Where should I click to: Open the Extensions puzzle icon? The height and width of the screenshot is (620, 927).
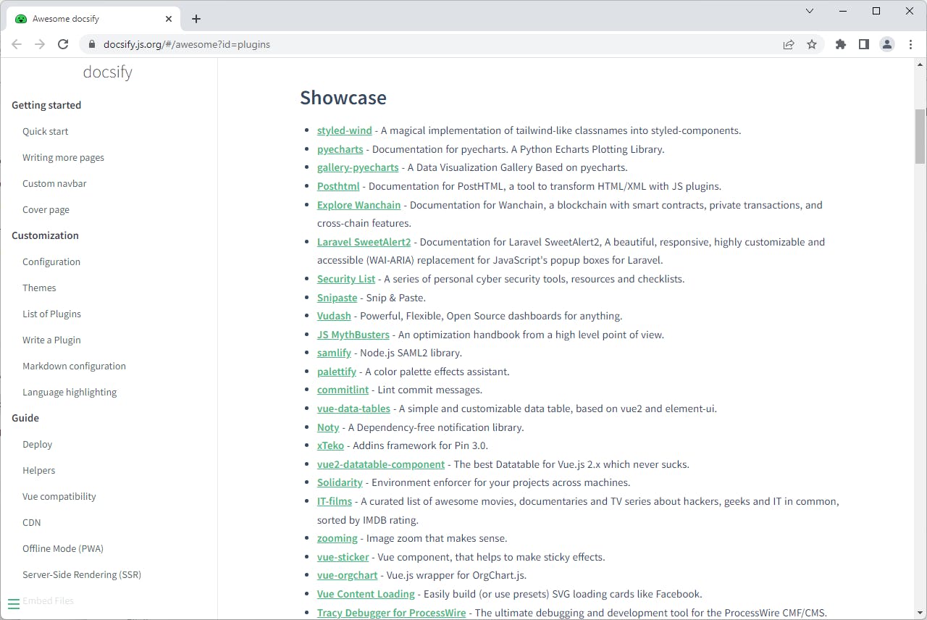(x=841, y=44)
